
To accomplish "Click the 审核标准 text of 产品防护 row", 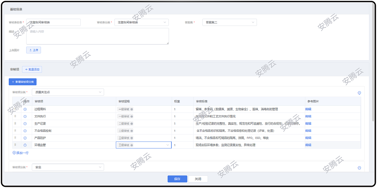I will coord(232,138).
